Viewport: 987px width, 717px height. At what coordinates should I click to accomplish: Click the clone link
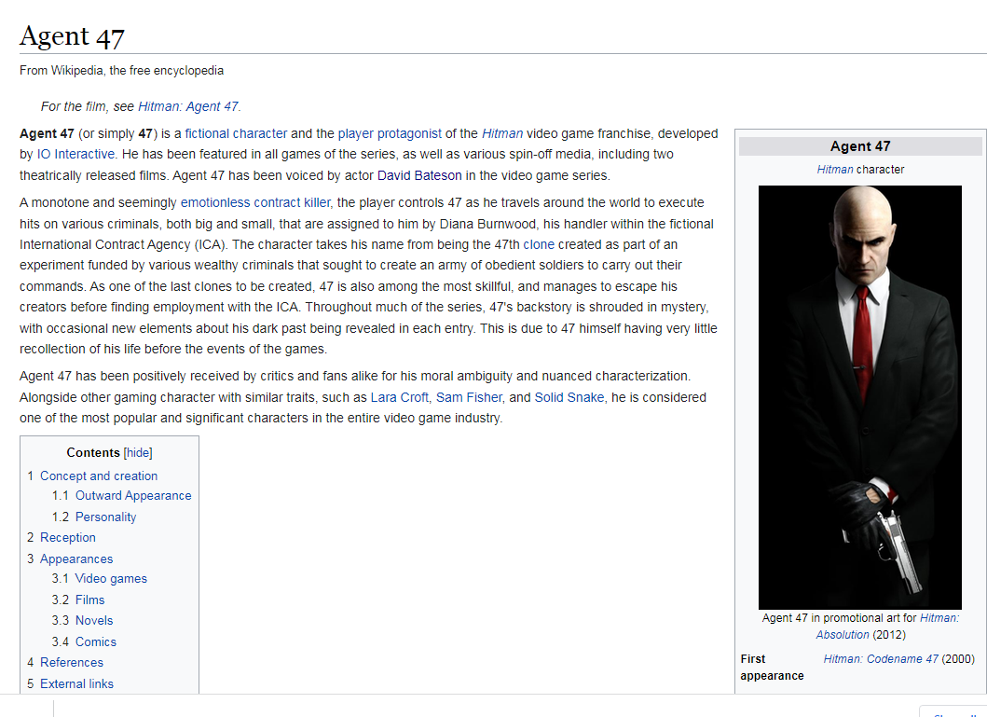coord(539,244)
